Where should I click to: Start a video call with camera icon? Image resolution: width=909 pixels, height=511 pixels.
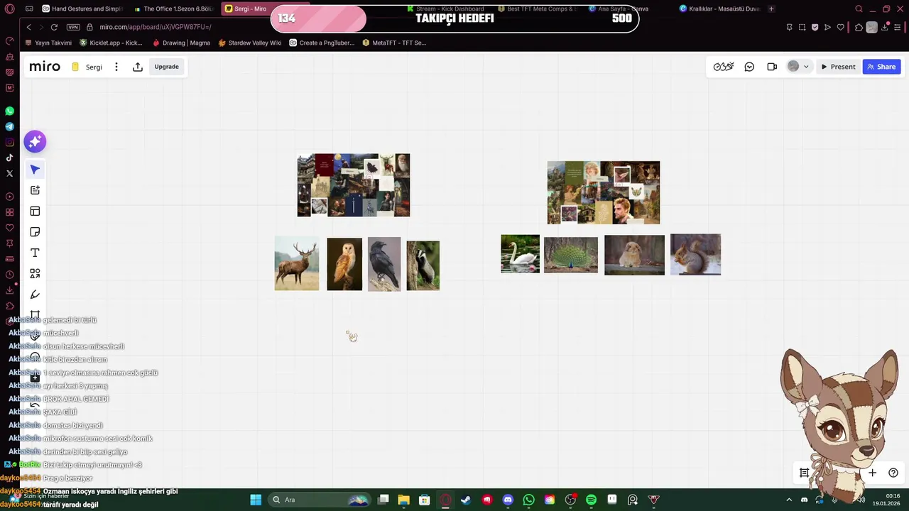(x=772, y=67)
